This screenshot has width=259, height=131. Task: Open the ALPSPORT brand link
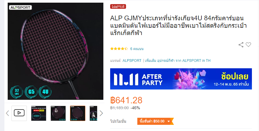coord(132,61)
